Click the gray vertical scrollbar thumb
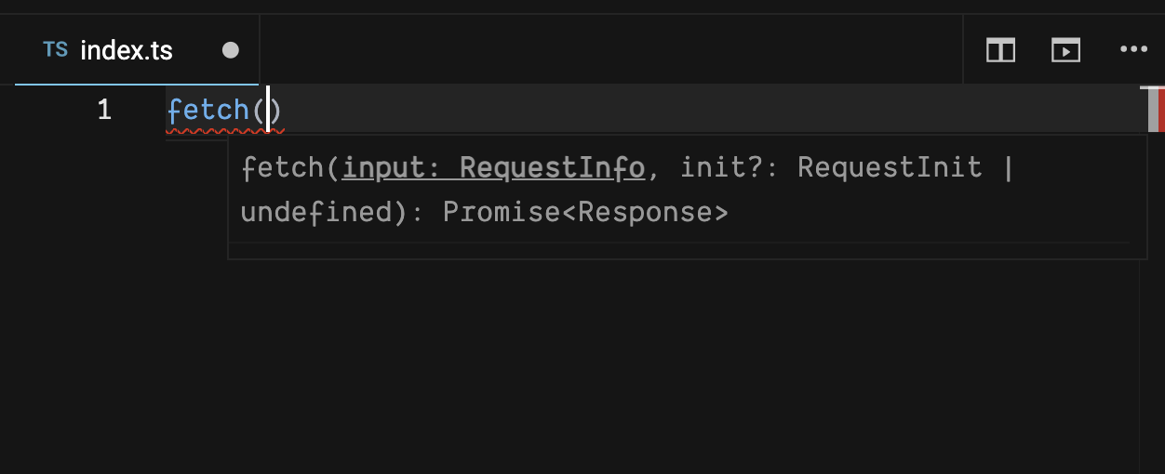The width and height of the screenshot is (1165, 474). (1153, 108)
